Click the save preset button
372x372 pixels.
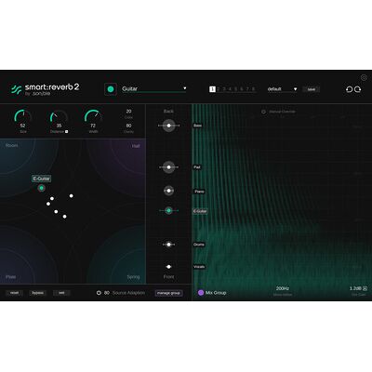[x=311, y=89]
